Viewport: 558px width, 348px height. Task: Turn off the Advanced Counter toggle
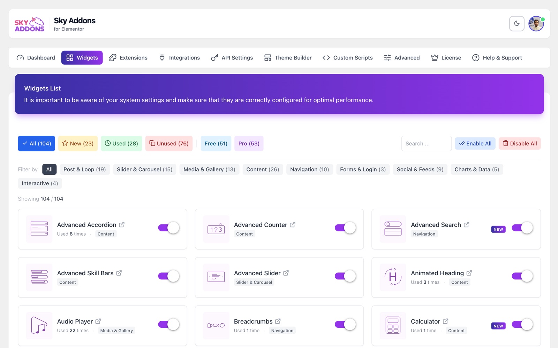click(345, 228)
